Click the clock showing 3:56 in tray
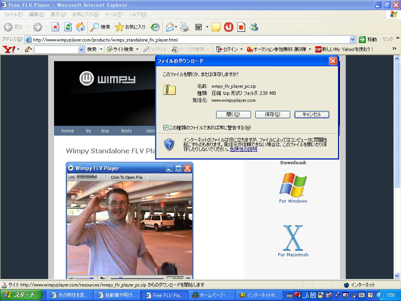The width and height of the screenshot is (401, 301). coord(390,295)
